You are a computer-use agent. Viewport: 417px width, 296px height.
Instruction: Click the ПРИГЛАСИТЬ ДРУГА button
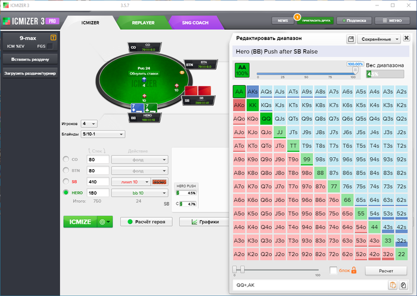click(x=316, y=20)
